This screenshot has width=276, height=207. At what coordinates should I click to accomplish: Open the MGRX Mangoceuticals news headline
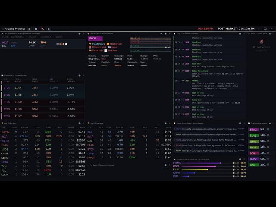click(x=209, y=129)
